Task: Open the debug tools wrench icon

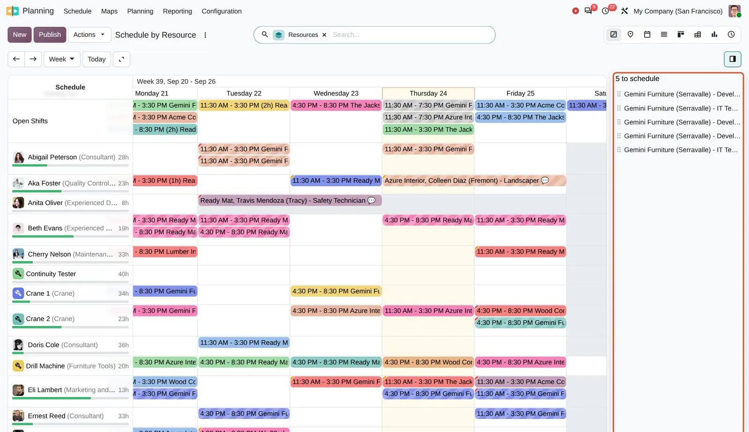Action: [x=624, y=11]
